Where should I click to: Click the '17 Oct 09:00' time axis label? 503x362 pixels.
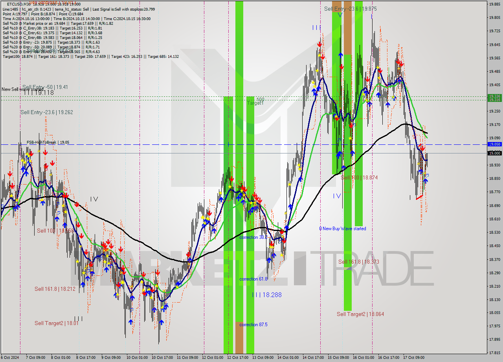point(414,358)
